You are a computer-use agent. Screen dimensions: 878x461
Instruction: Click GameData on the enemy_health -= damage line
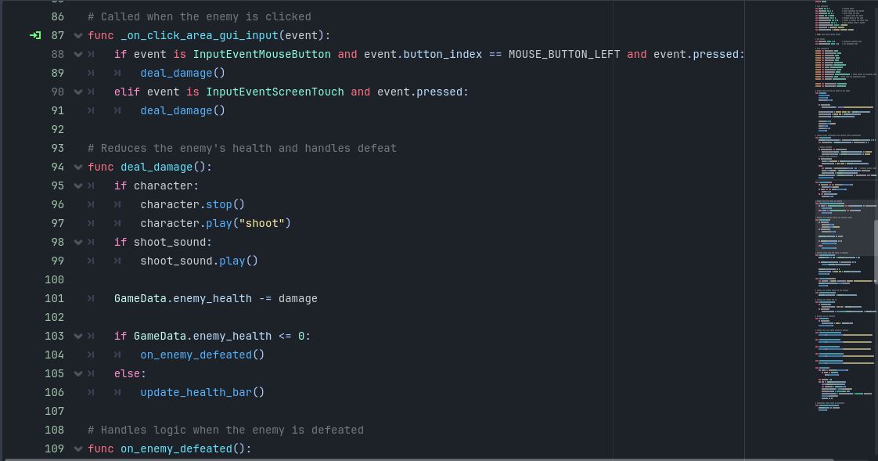pyautogui.click(x=140, y=298)
